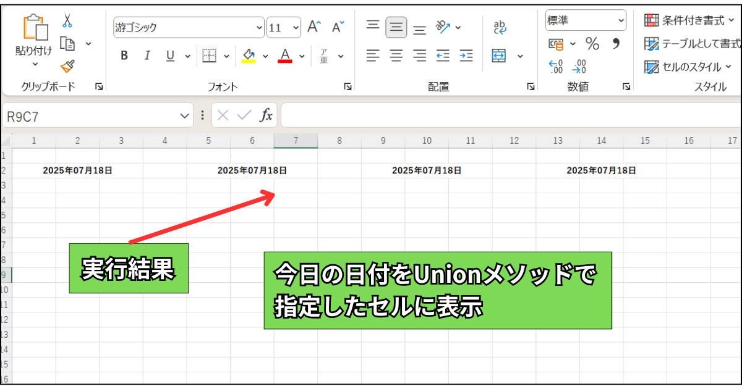
Task: Click the Enter checkmark formula button
Action: 244,115
